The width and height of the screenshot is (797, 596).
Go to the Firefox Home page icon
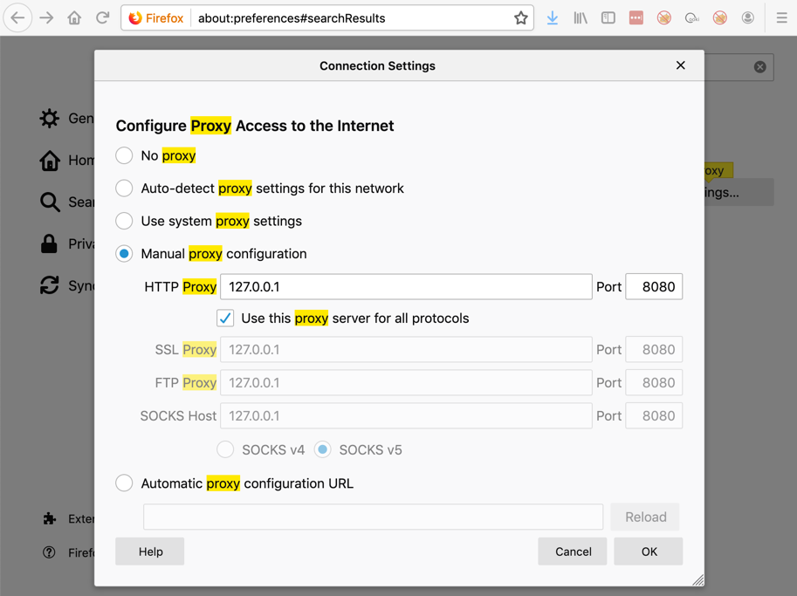point(74,17)
